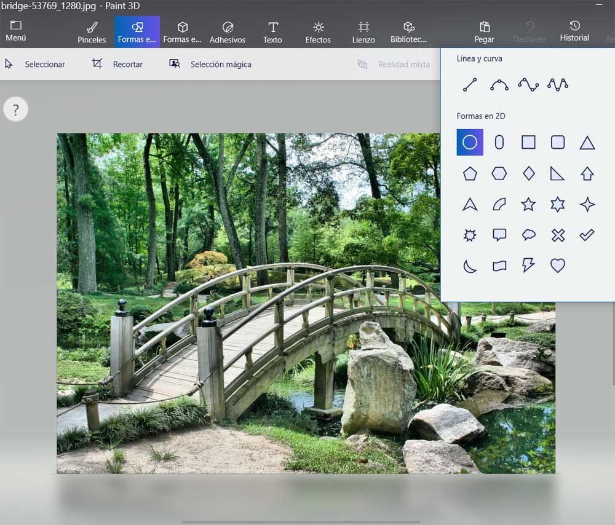Switch to the Pinceles tab
This screenshot has height=525, width=615.
[91, 30]
